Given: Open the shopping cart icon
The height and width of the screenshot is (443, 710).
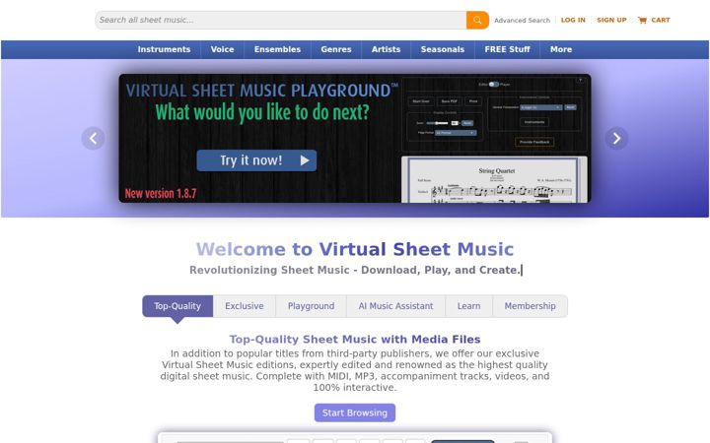Looking at the screenshot, I should pyautogui.click(x=642, y=20).
